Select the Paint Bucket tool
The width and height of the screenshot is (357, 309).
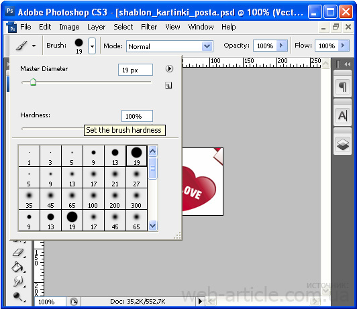(18, 267)
